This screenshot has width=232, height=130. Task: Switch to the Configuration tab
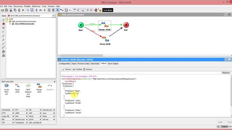point(65,64)
